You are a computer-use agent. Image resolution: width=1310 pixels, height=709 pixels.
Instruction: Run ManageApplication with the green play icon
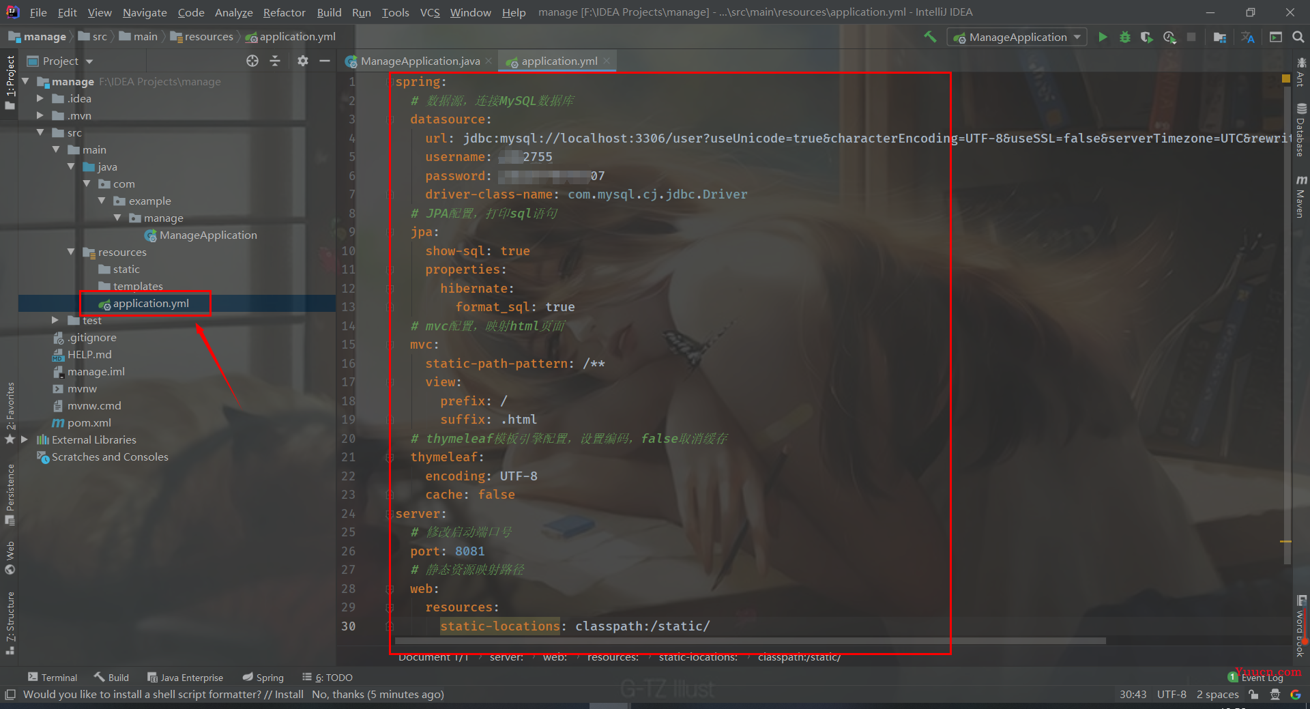[x=1103, y=38]
